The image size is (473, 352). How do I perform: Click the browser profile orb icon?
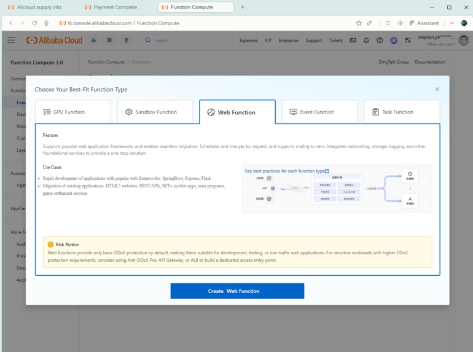pos(464,23)
